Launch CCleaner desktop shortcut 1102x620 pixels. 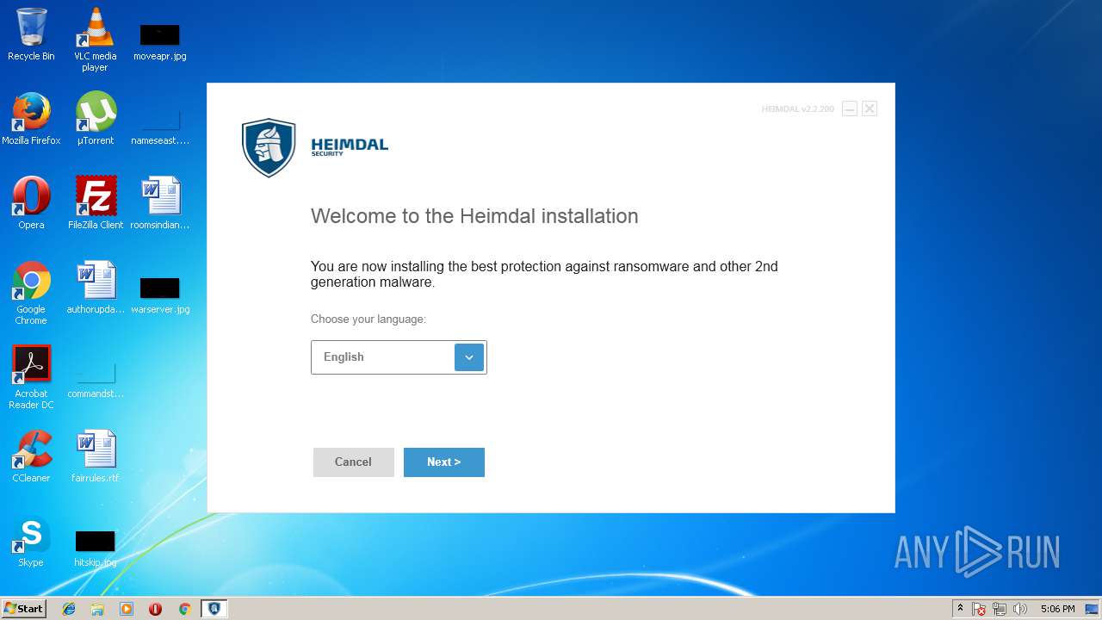31,456
